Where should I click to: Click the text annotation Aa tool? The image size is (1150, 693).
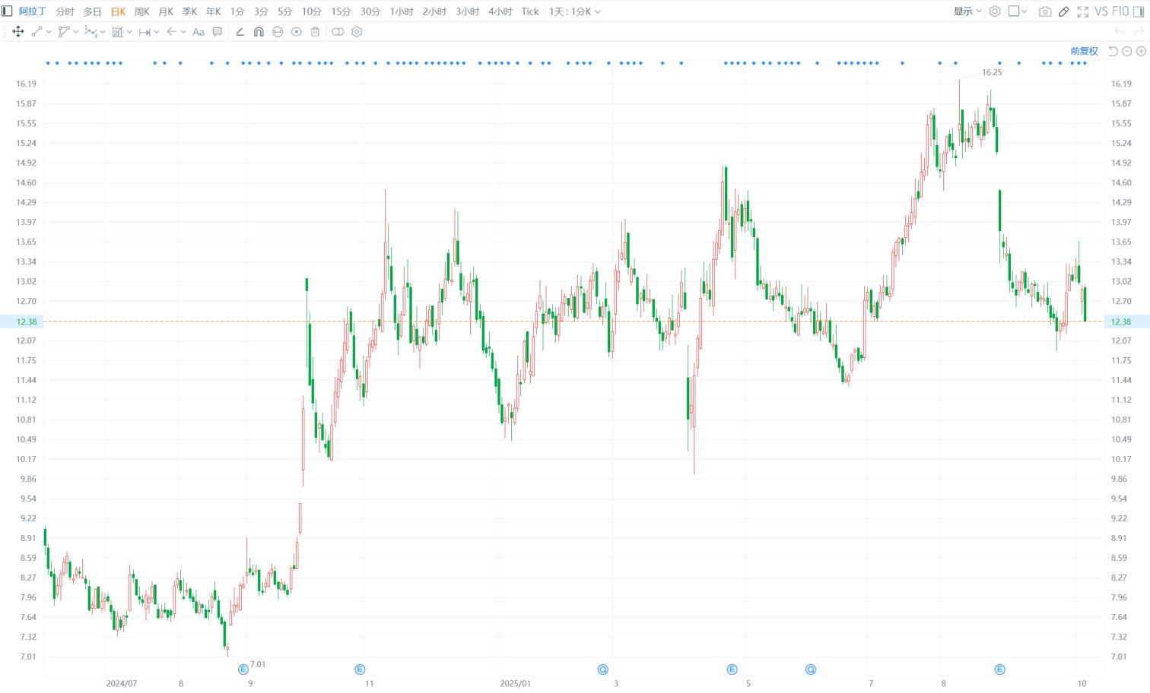tap(198, 32)
